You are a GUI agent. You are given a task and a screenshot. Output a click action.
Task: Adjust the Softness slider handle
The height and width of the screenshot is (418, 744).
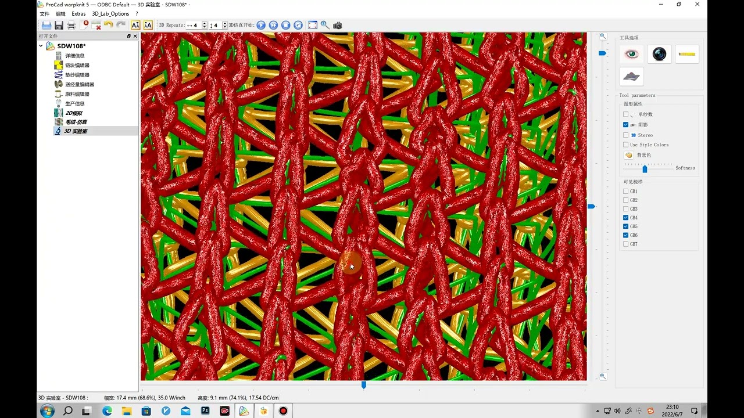pyautogui.click(x=645, y=169)
